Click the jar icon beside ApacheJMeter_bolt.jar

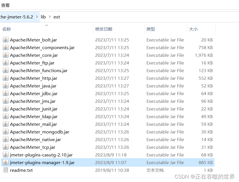[x=6, y=40]
